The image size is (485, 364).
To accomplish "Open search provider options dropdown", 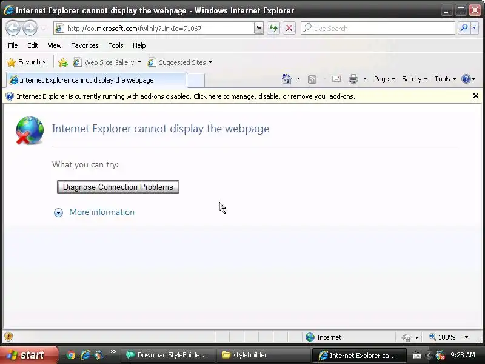I will click(475, 28).
